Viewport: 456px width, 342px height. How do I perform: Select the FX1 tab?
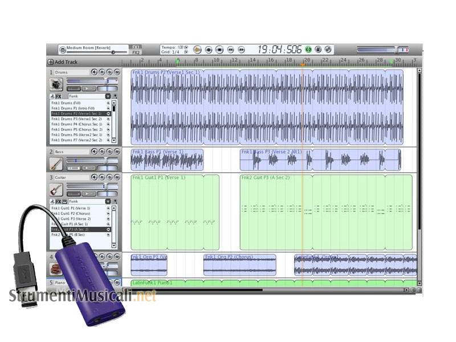tap(136, 47)
